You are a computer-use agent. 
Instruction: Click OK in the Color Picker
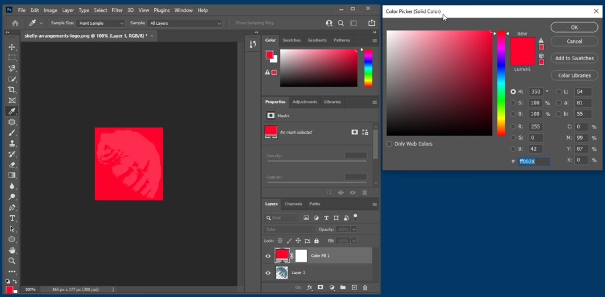tap(574, 27)
